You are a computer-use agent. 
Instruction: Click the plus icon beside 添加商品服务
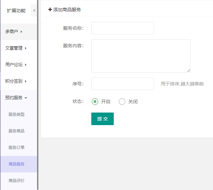pyautogui.click(x=50, y=10)
